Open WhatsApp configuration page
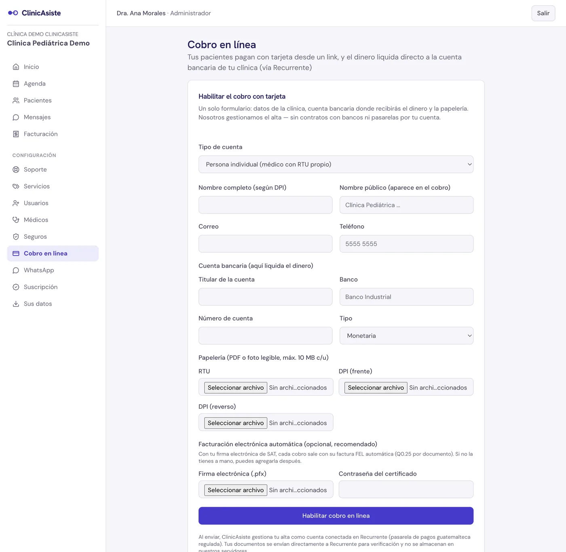The width and height of the screenshot is (566, 552). point(53,270)
